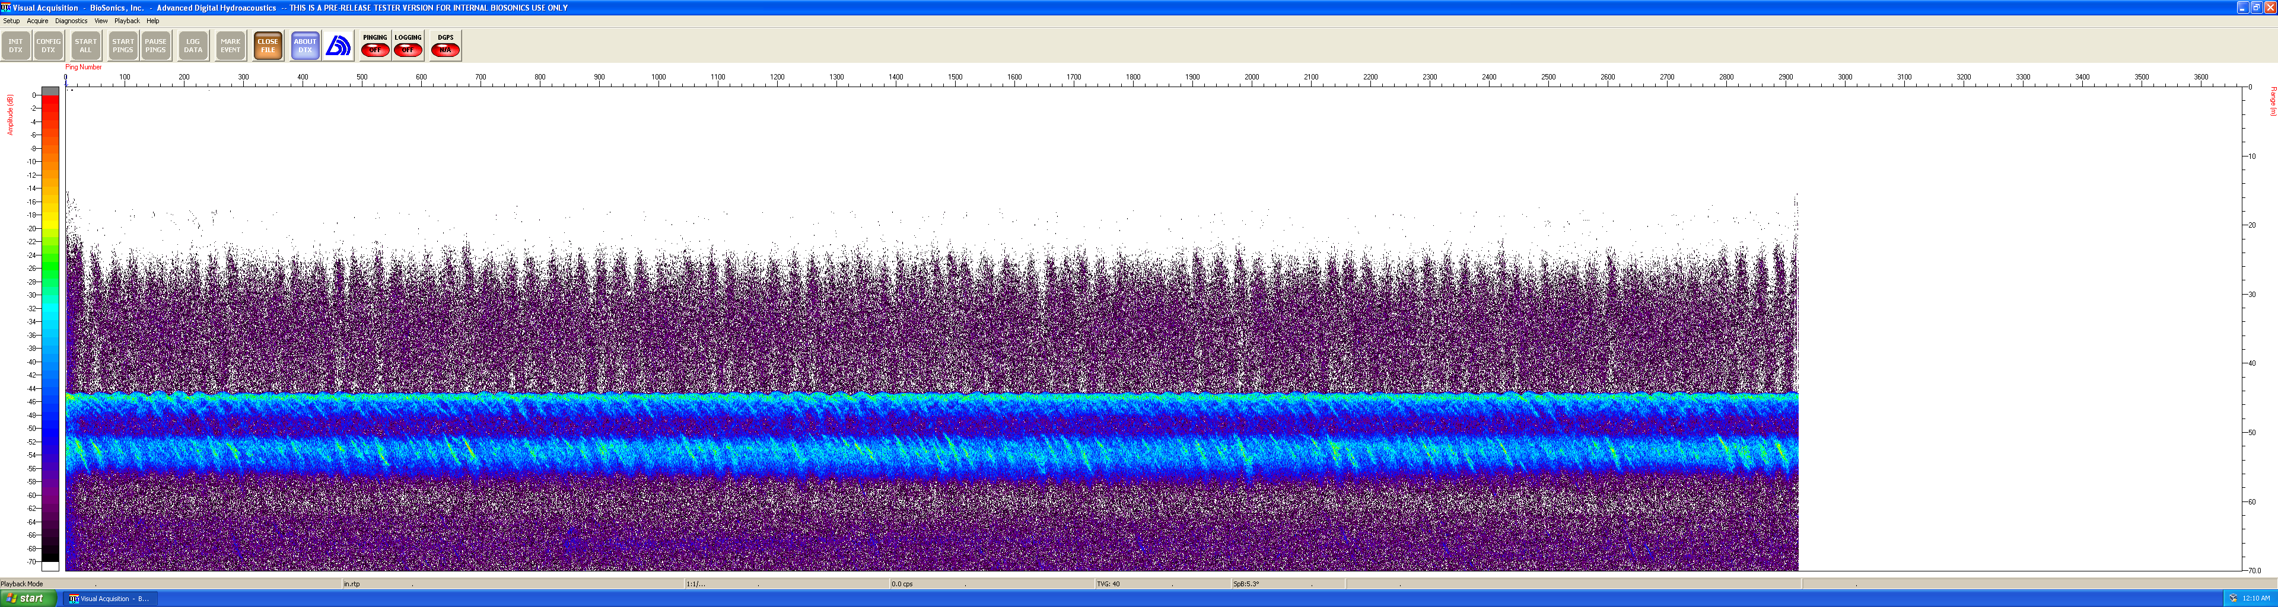The image size is (2278, 607).
Task: Open the Help menu
Action: point(152,20)
